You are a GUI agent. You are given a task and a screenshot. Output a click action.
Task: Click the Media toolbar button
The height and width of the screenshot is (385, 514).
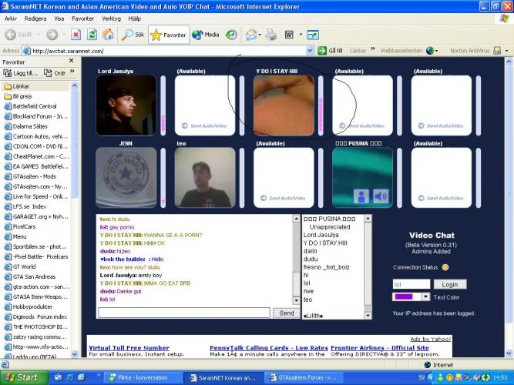(206, 35)
